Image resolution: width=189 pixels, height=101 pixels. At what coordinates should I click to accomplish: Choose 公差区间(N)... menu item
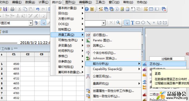[x=113, y=76]
